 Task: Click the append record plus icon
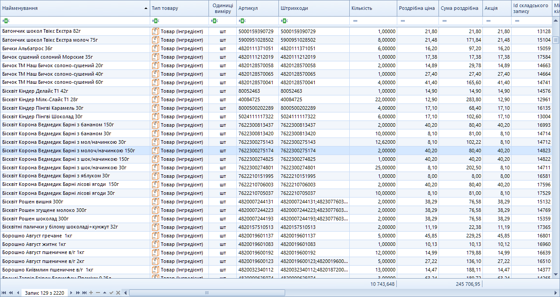(91, 293)
